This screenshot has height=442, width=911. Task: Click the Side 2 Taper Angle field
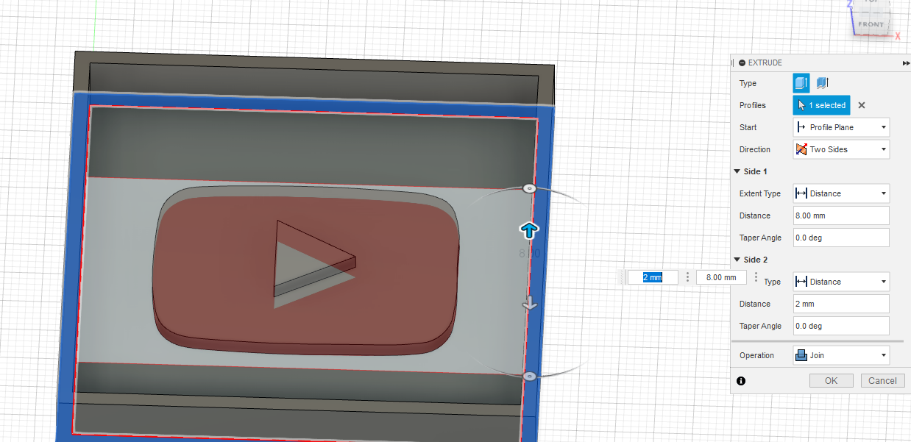coord(841,326)
